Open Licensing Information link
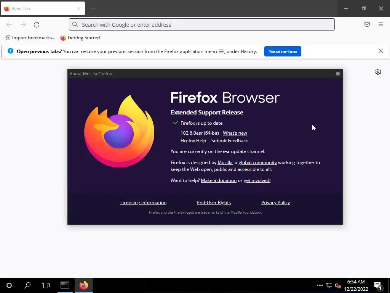This screenshot has width=390, height=293. pos(143,203)
